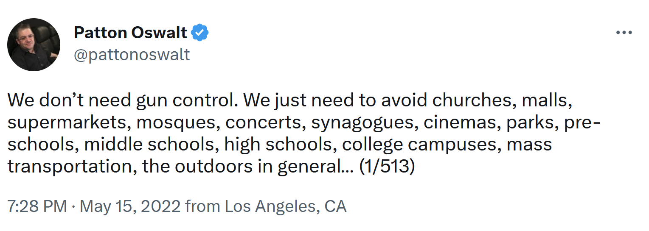Open the Patton Oswalt display name link
649x231 pixels.
[x=130, y=33]
